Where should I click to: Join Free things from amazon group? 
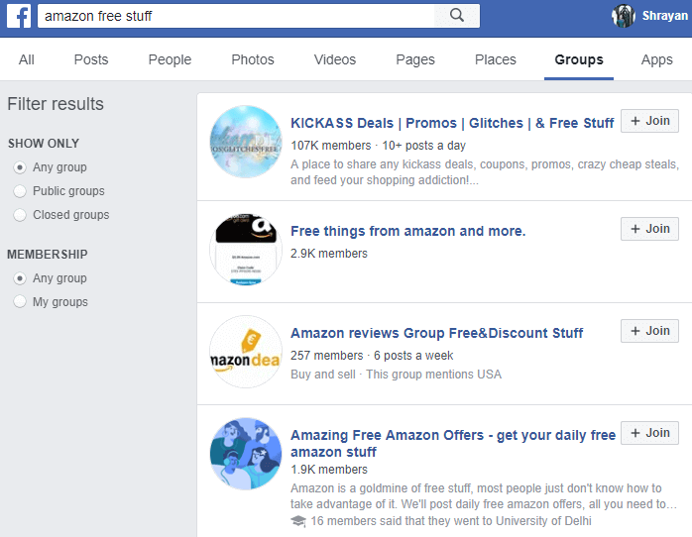click(x=649, y=229)
